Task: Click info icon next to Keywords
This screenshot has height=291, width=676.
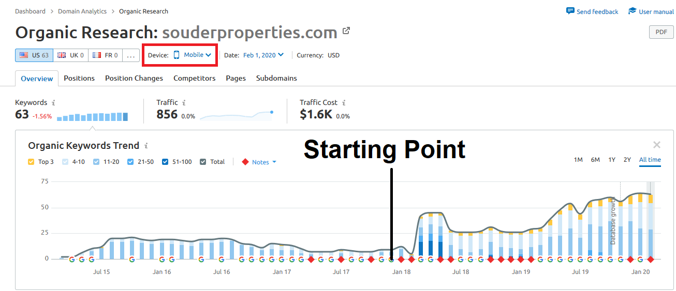Action: point(54,103)
